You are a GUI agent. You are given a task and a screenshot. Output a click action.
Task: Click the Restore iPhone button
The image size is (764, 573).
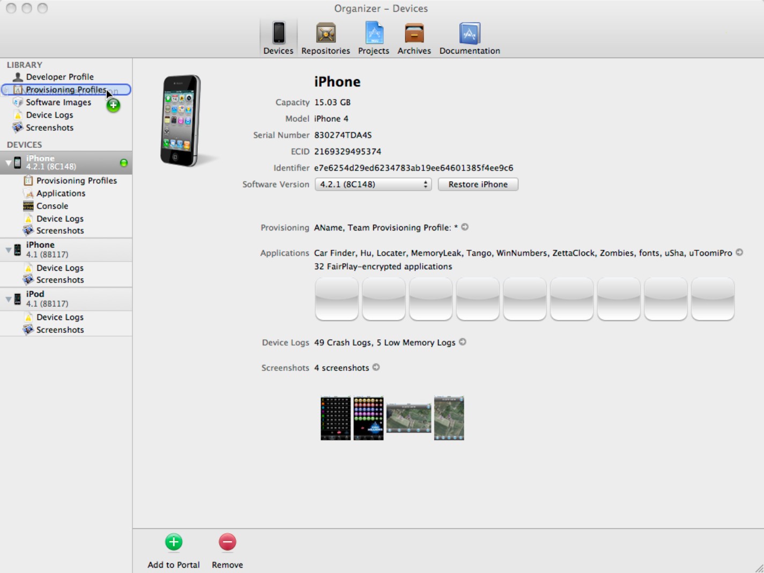point(478,184)
